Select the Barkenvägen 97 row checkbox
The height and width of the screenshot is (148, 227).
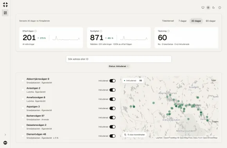pyautogui.click(x=23, y=118)
